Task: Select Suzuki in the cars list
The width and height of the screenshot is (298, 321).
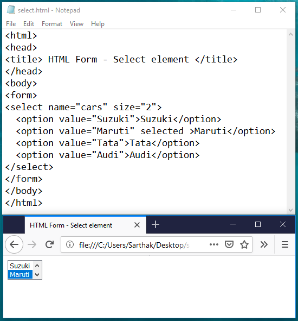Action: coord(20,266)
